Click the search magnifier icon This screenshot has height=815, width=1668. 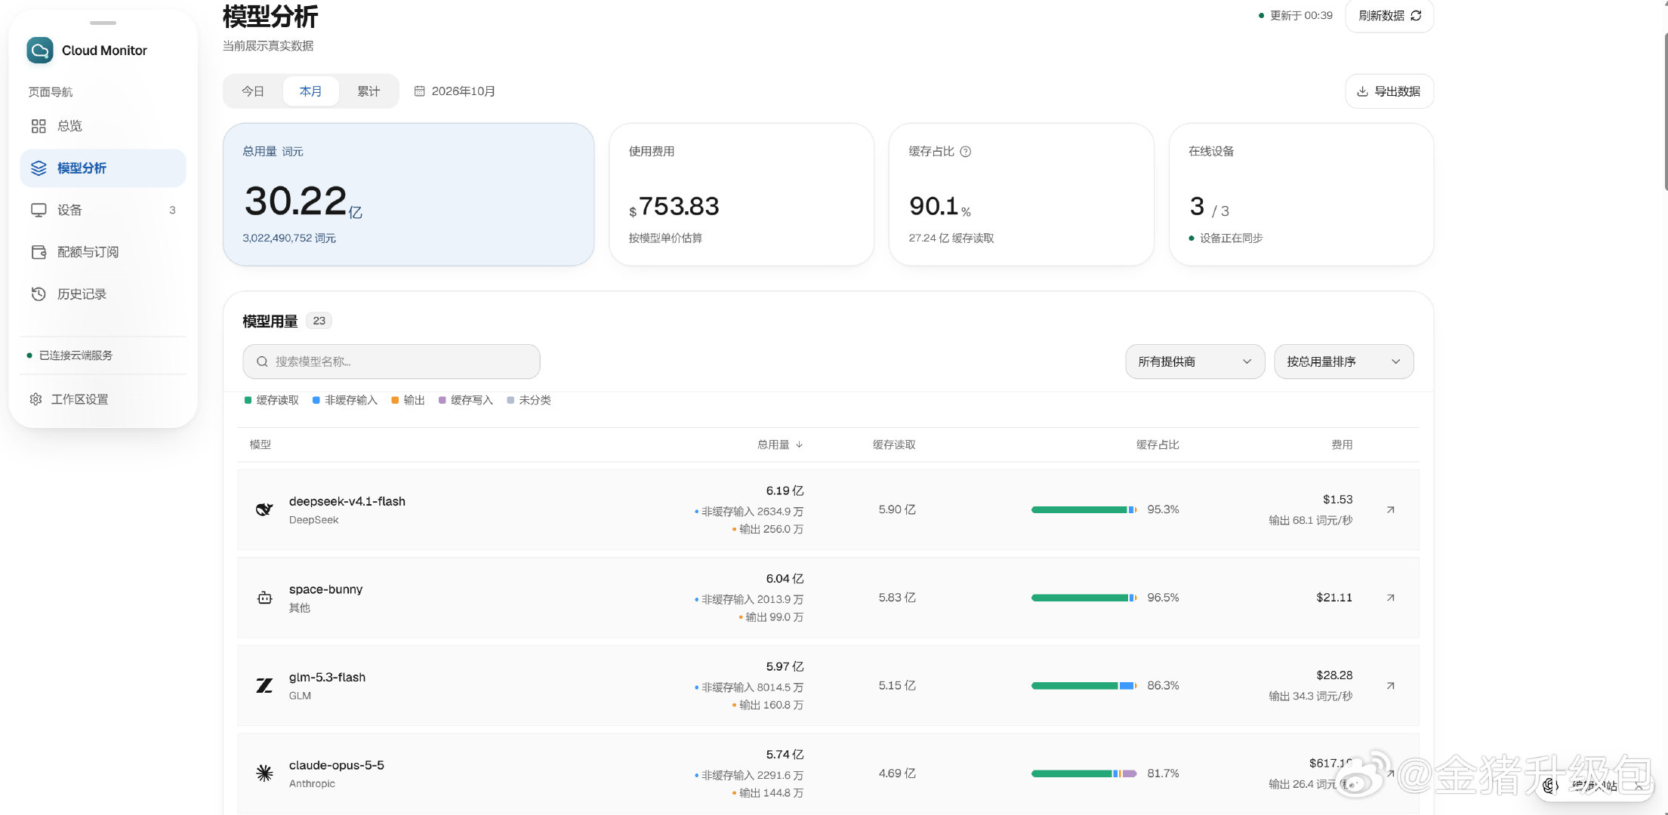click(x=262, y=361)
